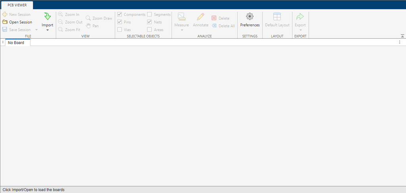This screenshot has height=193, width=406.
Task: Click the Default Layout icon
Action: (277, 17)
